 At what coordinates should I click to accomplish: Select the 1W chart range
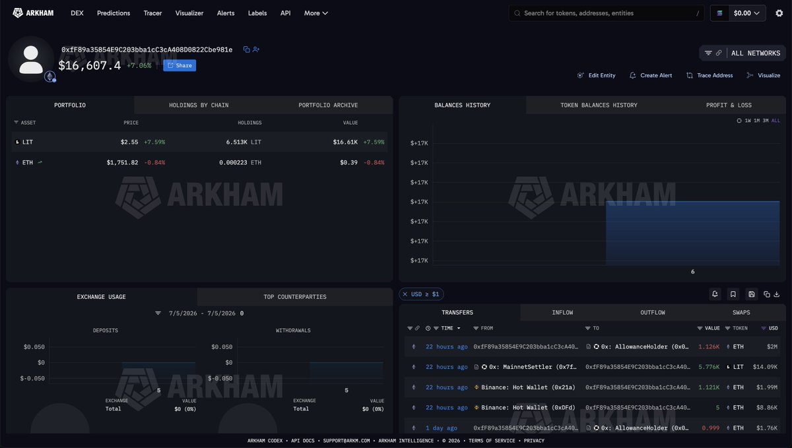[x=748, y=121]
